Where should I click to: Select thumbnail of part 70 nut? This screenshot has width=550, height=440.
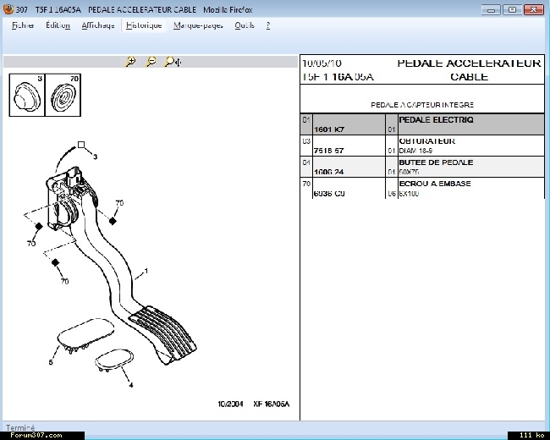[x=63, y=95]
